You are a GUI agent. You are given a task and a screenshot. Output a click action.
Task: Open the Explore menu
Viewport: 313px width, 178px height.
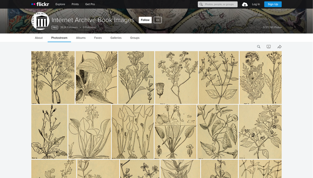(60, 4)
